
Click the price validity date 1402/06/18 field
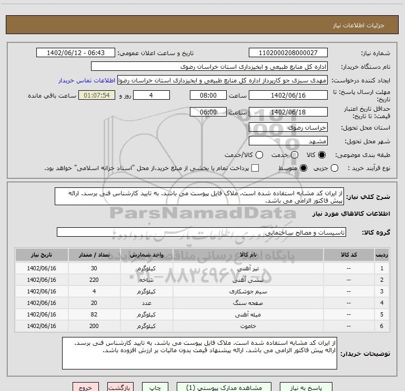[x=288, y=112]
